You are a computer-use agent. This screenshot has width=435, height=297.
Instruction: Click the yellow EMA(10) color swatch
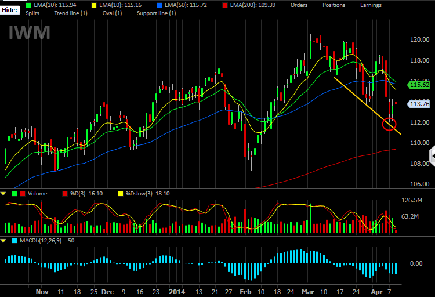coord(94,5)
